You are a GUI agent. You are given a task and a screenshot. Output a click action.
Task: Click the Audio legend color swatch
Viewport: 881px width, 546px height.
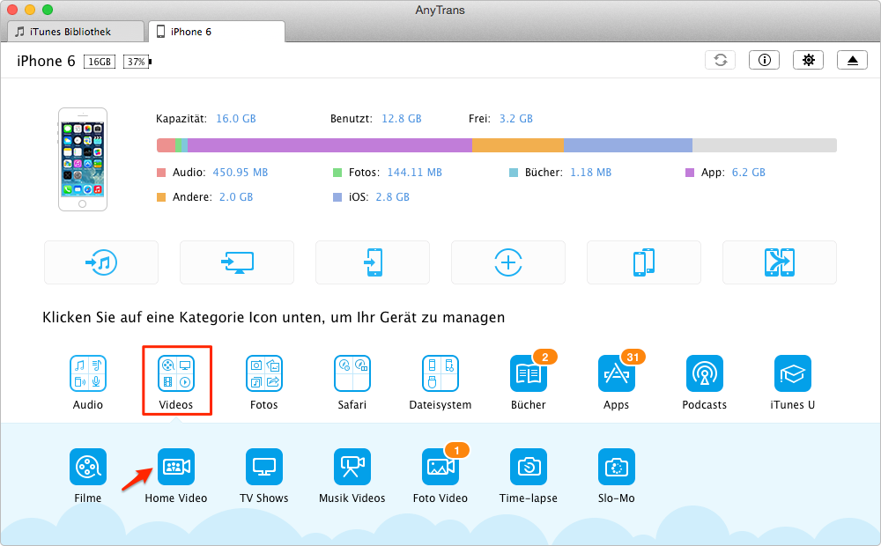[161, 173]
